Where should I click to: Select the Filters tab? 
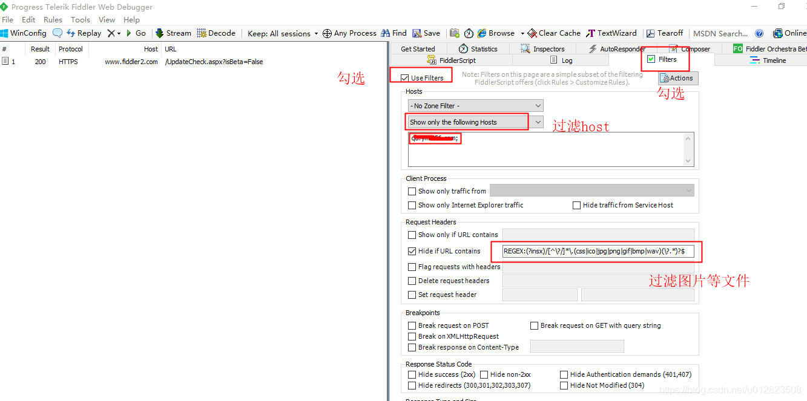click(662, 59)
